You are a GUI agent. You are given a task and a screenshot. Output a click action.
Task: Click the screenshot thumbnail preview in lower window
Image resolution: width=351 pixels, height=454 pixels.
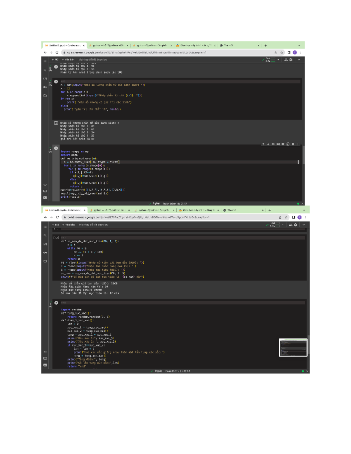point(293,347)
